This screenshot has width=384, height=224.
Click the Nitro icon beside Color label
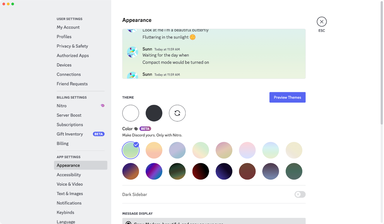[x=136, y=129]
